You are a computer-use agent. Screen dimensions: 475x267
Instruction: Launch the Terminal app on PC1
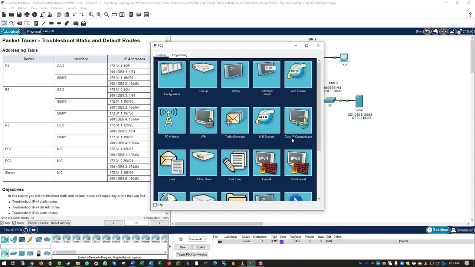tap(235, 75)
